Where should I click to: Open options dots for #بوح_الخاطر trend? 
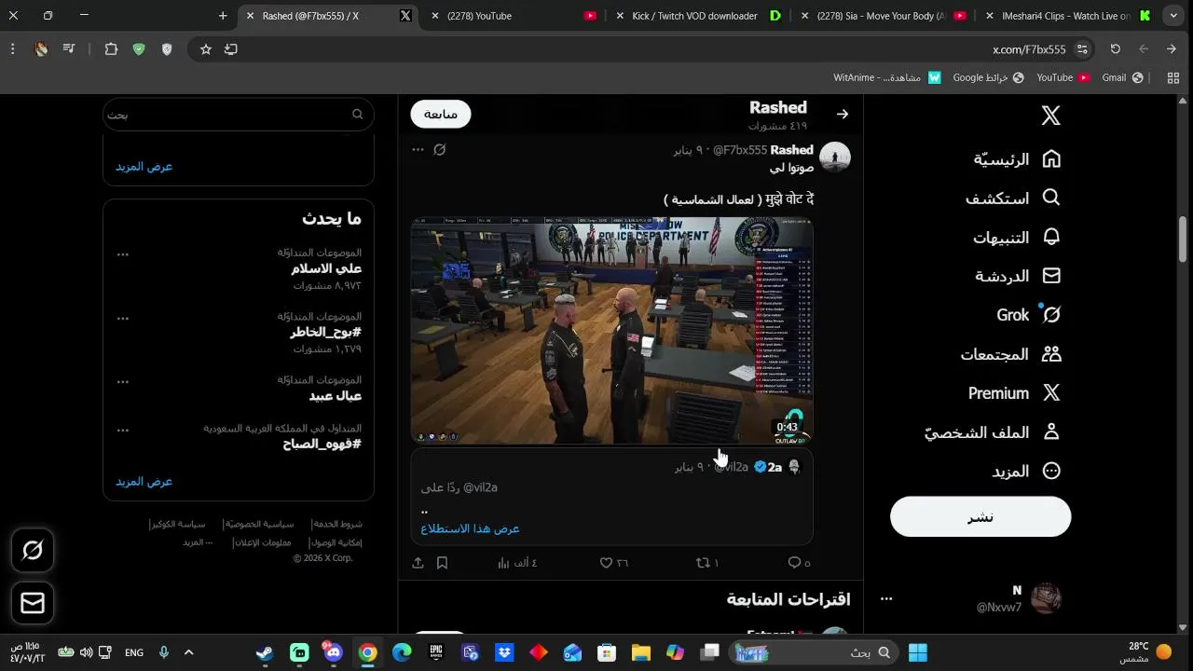click(x=123, y=318)
